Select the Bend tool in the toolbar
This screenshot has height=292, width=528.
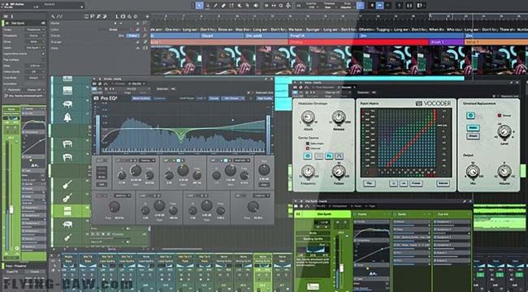[248, 5]
